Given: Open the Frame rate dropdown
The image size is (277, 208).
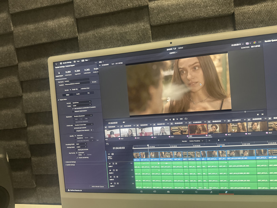Looking at the screenshot, I should [x=83, y=125].
